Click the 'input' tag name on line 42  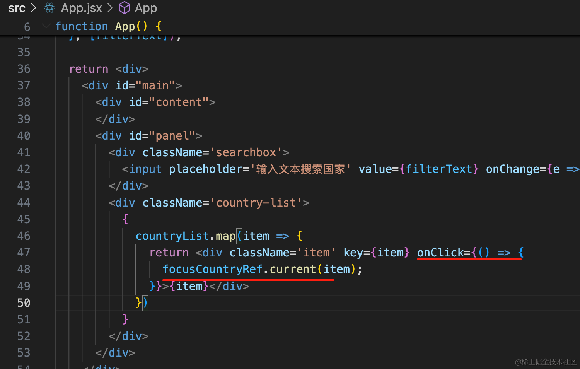145,169
